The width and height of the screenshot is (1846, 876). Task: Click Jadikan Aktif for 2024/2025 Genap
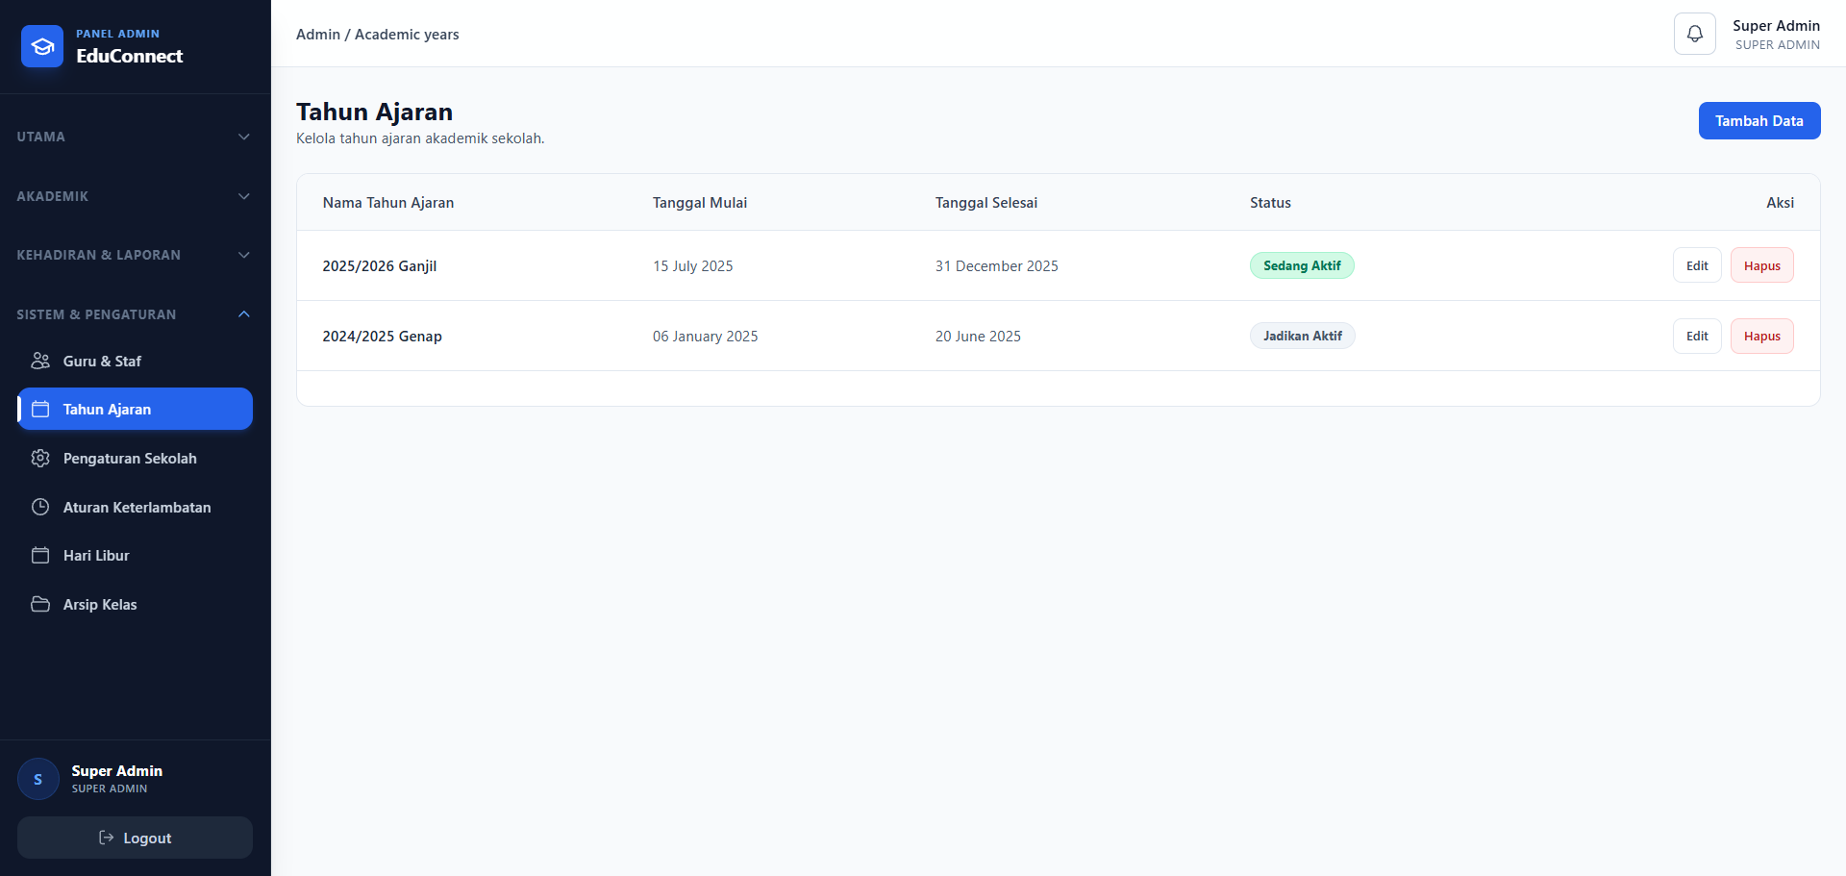click(1302, 336)
